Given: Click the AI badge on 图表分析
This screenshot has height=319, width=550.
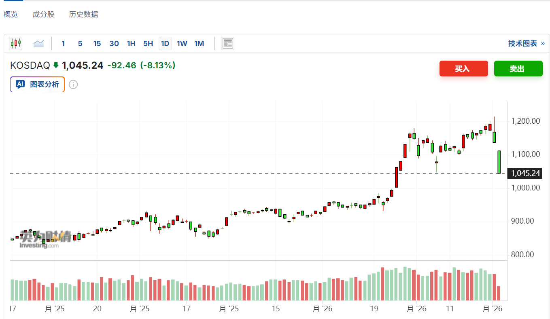Looking at the screenshot, I should [x=20, y=84].
